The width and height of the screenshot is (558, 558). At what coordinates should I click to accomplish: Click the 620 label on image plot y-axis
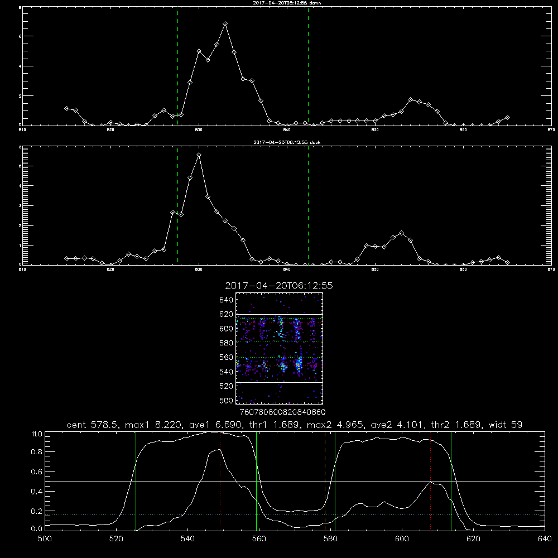[227, 314]
